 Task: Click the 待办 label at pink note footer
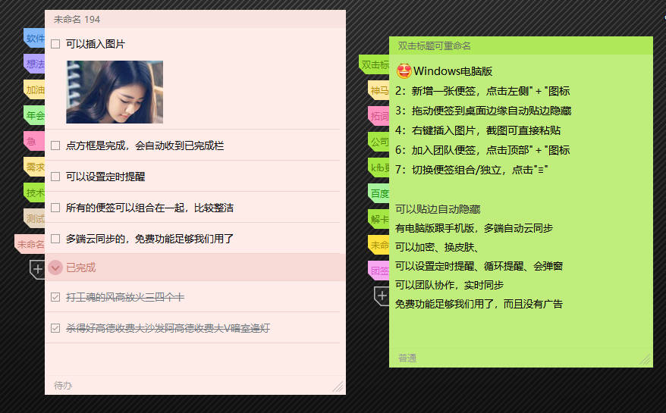point(63,386)
